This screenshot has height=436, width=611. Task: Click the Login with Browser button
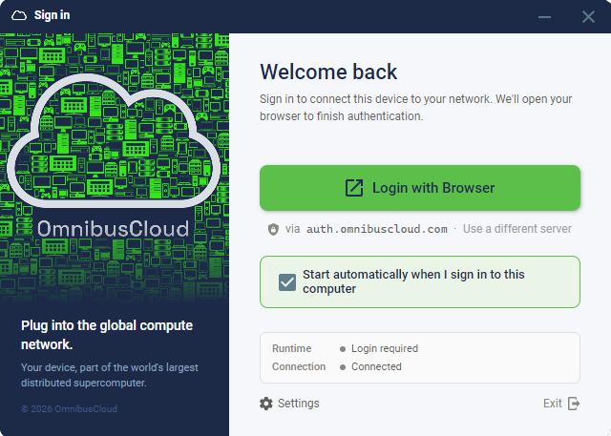pos(420,188)
